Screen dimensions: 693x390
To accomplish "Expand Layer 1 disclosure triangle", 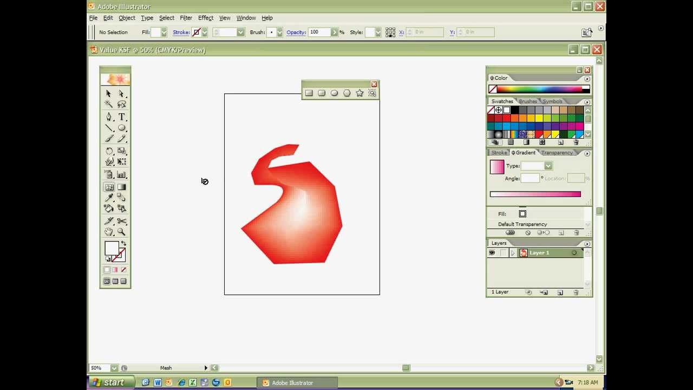I will tap(513, 253).
